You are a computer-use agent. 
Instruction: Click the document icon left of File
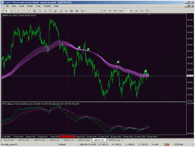(3, 6)
